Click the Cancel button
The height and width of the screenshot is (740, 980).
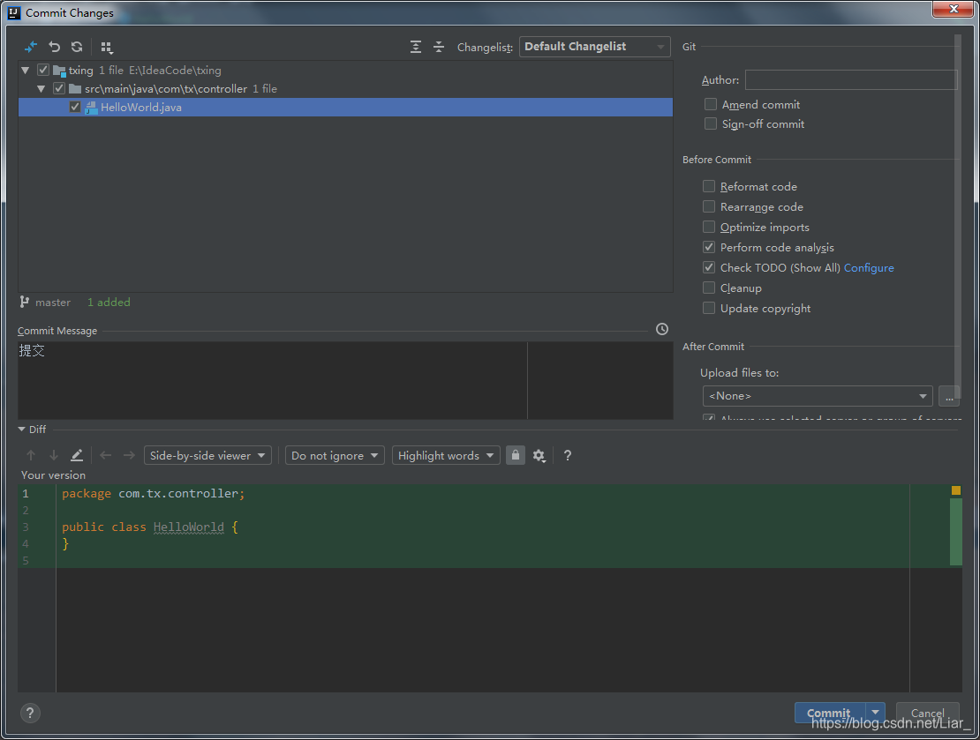tap(928, 713)
